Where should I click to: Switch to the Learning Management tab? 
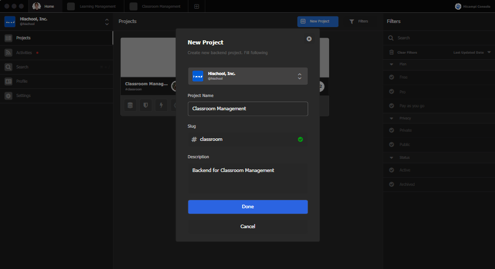97,7
